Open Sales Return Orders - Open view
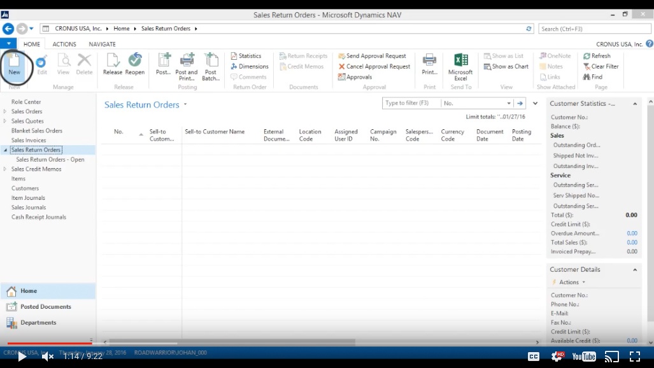The height and width of the screenshot is (368, 654). click(x=50, y=159)
